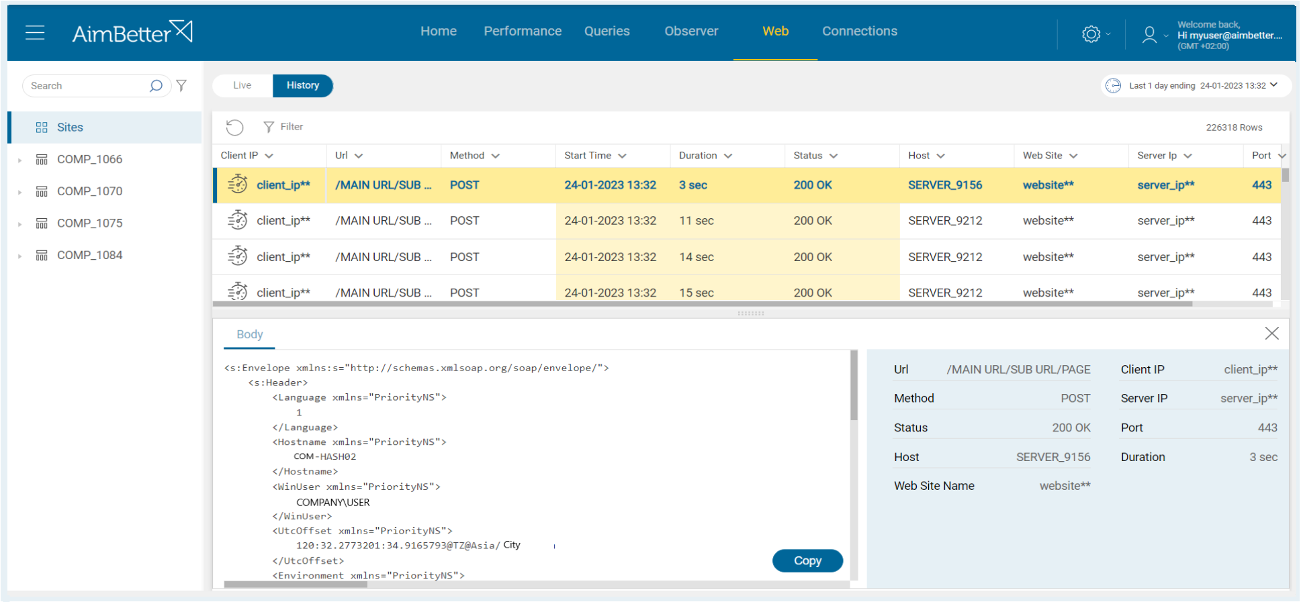Select the Web tab
Screen dimensions: 1301x602
tap(776, 31)
